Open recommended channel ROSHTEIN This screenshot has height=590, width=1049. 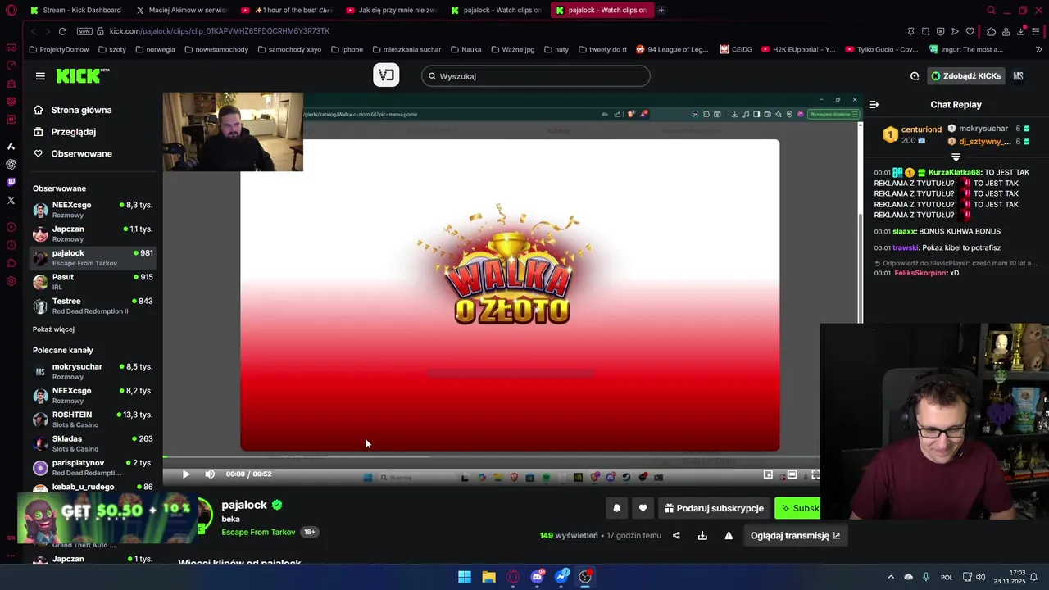coord(93,420)
